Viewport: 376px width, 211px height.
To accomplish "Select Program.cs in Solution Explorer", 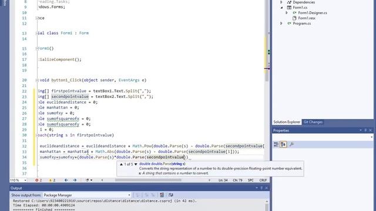I will click(301, 23).
